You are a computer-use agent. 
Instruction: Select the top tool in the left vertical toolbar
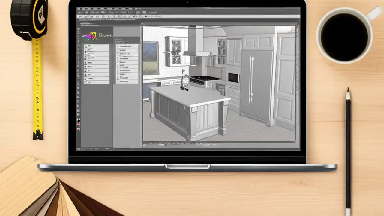(79, 28)
